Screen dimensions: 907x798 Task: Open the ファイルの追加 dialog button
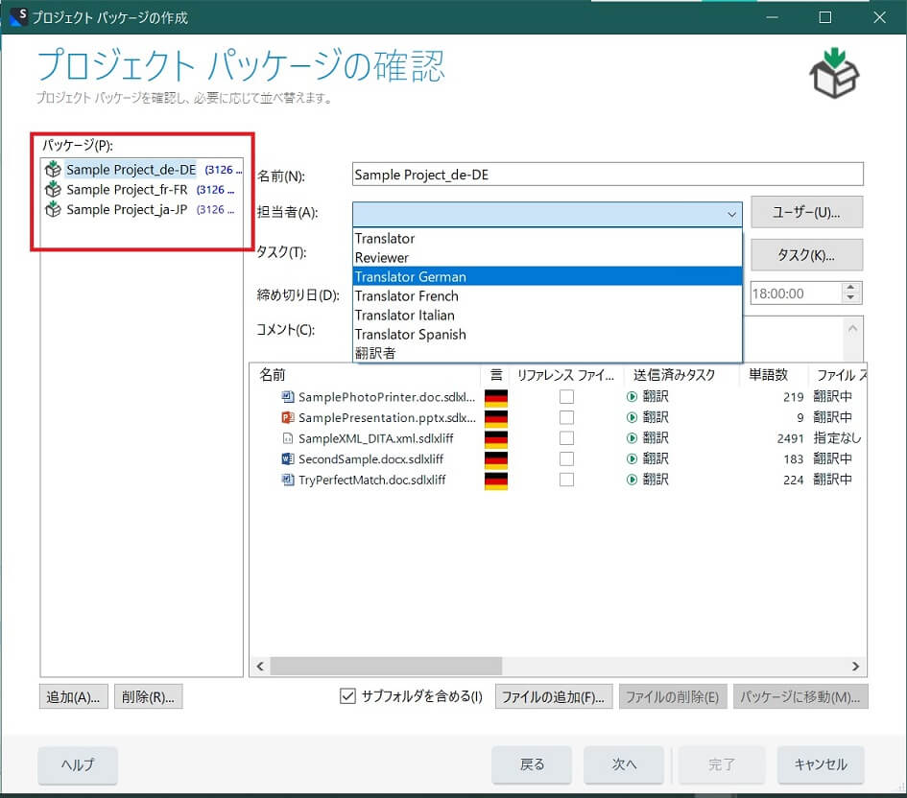553,697
